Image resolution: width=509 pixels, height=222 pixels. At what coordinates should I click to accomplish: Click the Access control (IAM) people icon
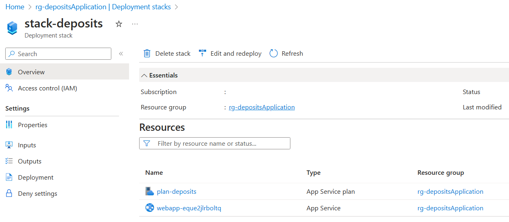tap(9, 88)
